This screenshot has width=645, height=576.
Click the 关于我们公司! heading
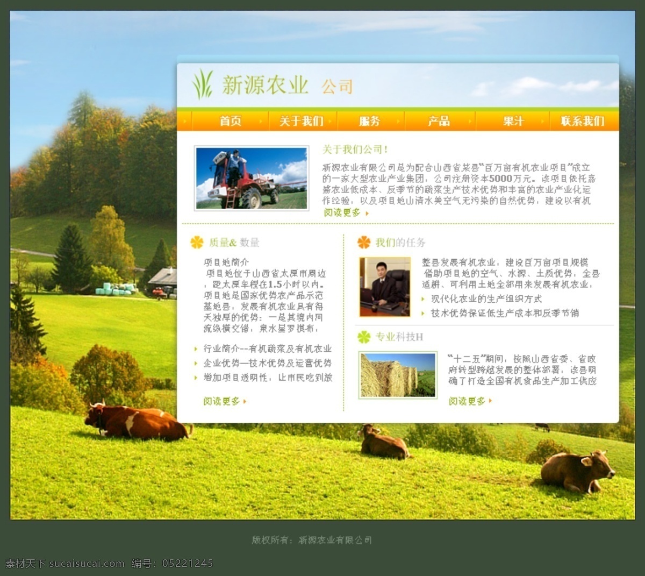[355, 150]
